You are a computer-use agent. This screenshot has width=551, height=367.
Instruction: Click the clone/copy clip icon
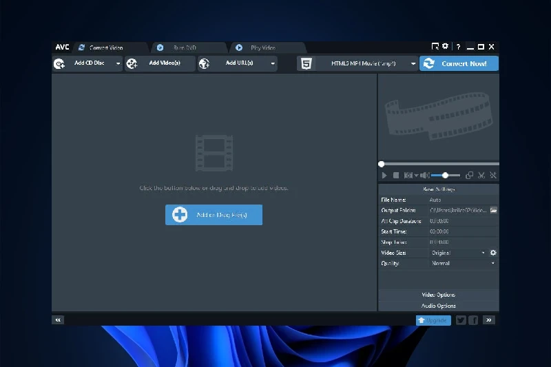pyautogui.click(x=469, y=176)
